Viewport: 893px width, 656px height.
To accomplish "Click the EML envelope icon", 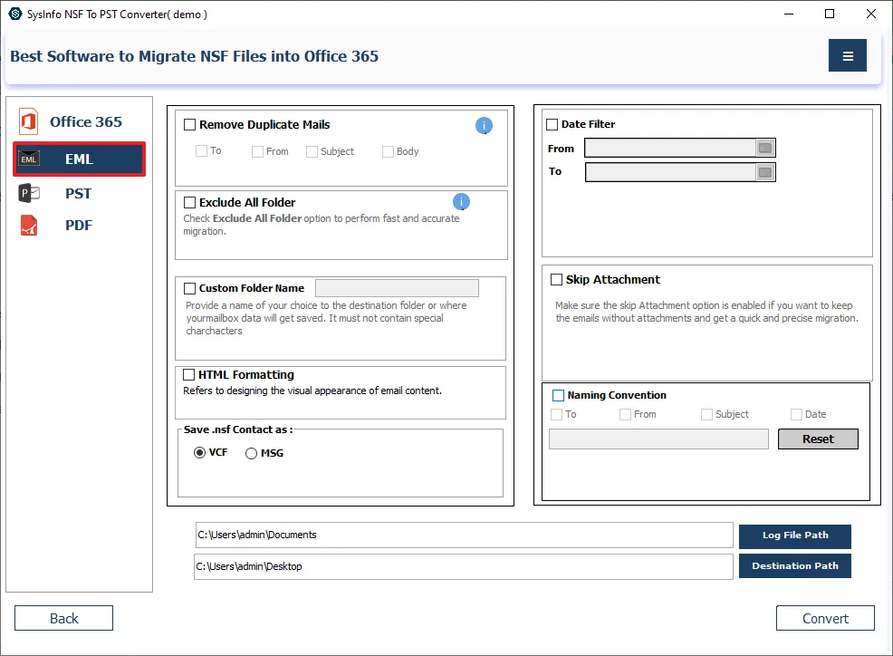I will pos(29,159).
